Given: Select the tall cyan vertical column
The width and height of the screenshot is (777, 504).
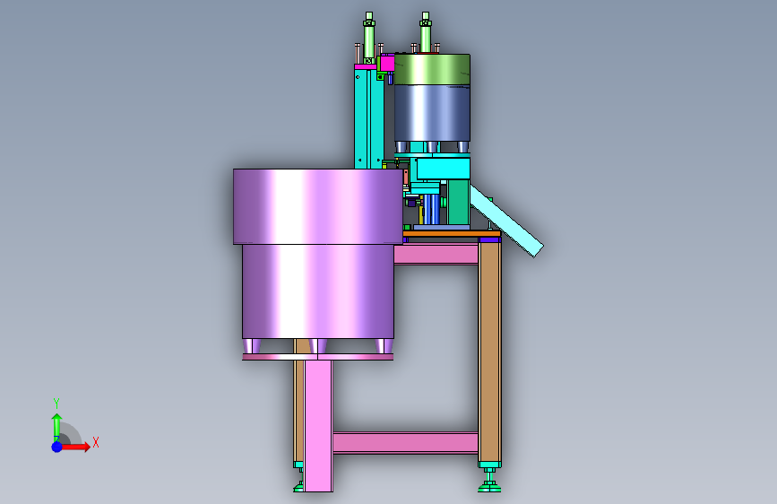Looking at the screenshot, I should point(368,118).
